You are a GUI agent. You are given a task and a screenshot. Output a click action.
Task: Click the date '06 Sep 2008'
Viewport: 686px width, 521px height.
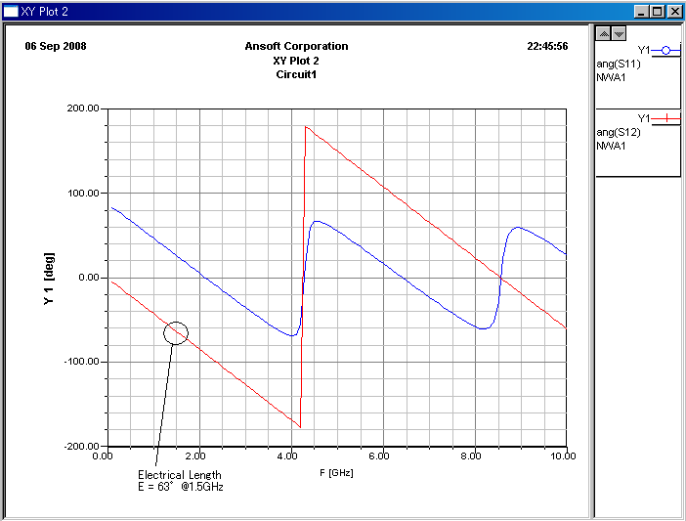tap(56, 46)
